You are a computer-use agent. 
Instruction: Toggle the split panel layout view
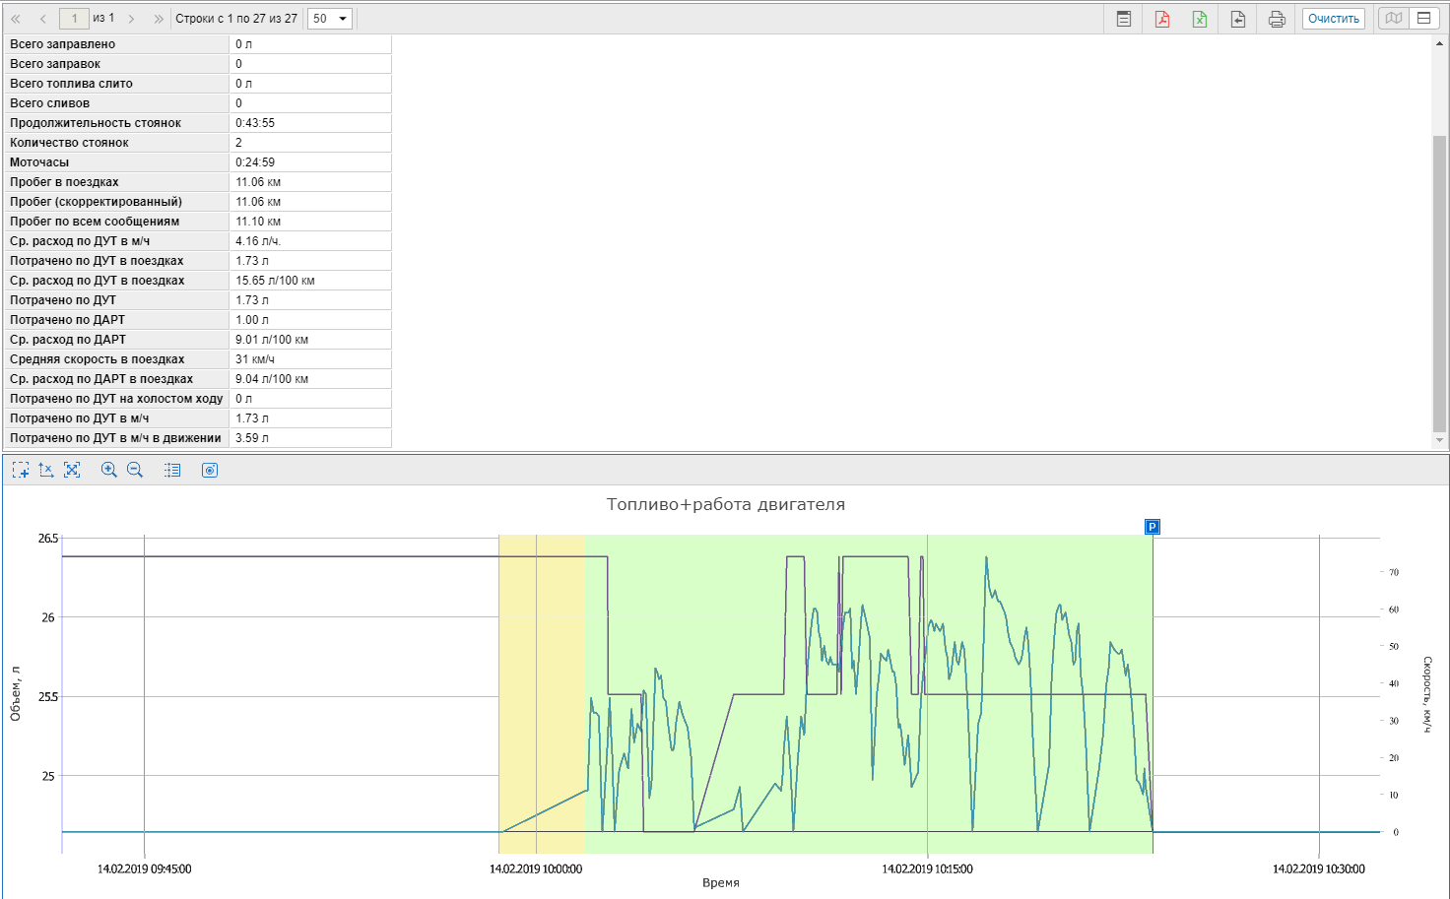click(x=1423, y=18)
